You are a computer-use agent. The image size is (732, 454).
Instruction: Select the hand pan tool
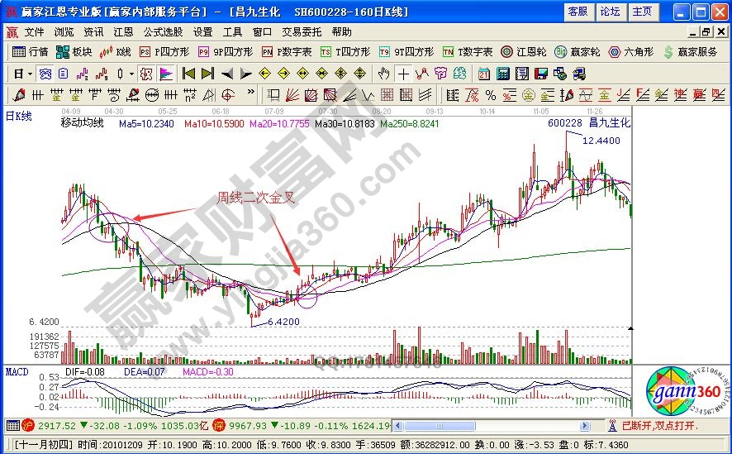point(384,73)
